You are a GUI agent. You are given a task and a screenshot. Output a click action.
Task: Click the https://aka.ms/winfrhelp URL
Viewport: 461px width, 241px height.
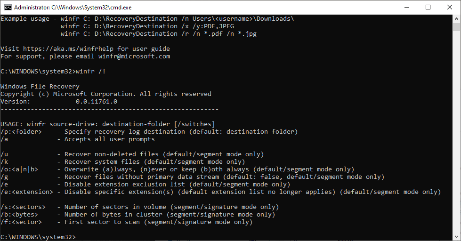pos(70,48)
